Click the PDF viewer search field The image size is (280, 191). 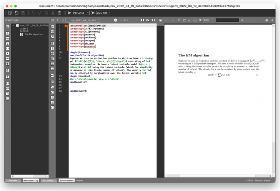coord(227,20)
